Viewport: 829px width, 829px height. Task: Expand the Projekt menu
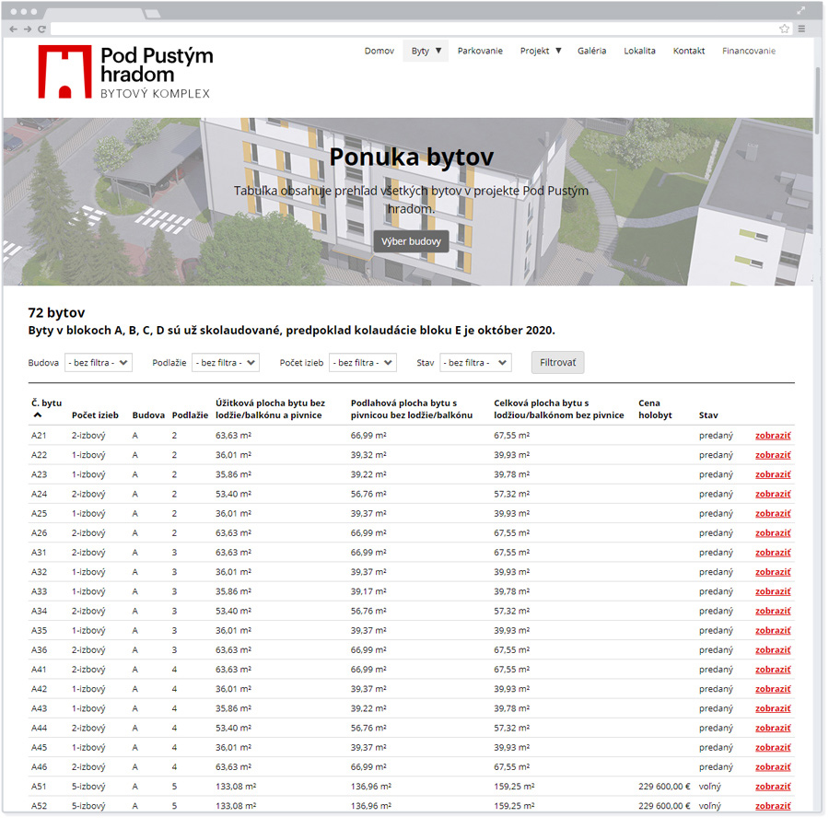click(541, 52)
